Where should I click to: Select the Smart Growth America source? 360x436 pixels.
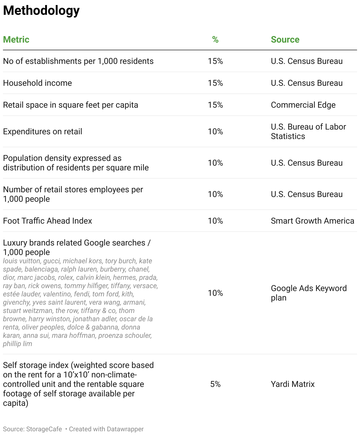pyautogui.click(x=312, y=221)
